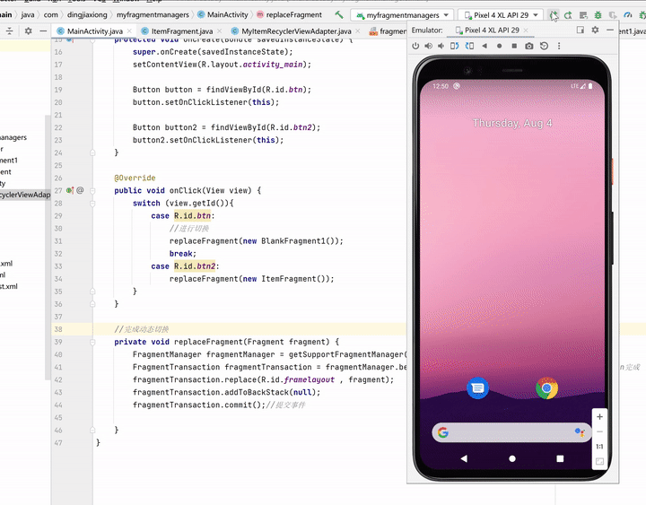Tap the Android home navigation button

point(512,458)
